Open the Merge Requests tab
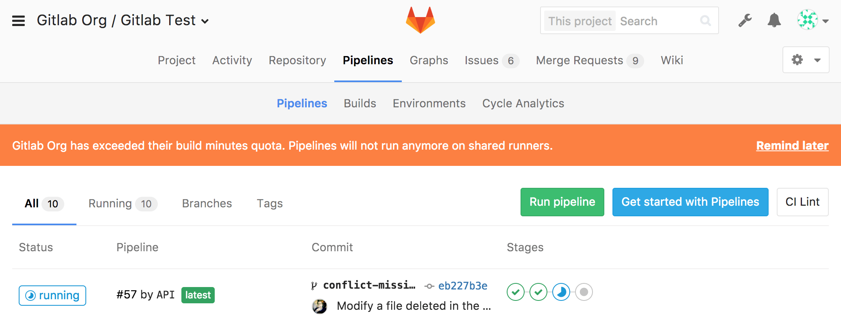This screenshot has height=322, width=841. click(590, 61)
